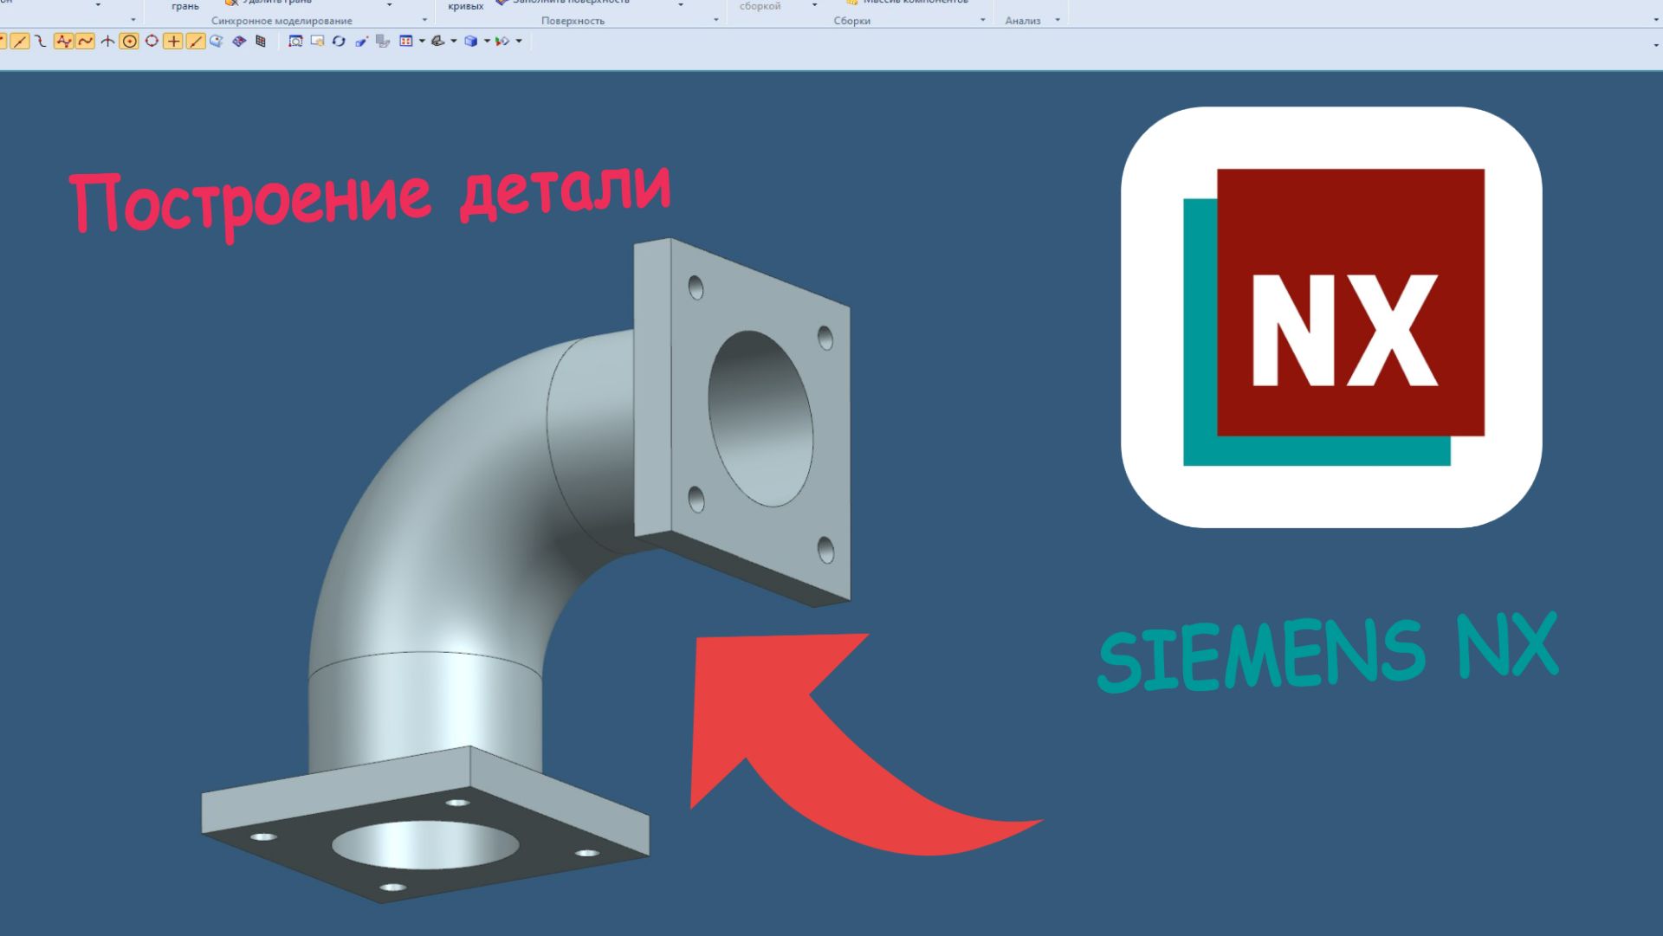This screenshot has width=1663, height=936.
Task: Click the red quadrant point circle icon
Action: [152, 41]
